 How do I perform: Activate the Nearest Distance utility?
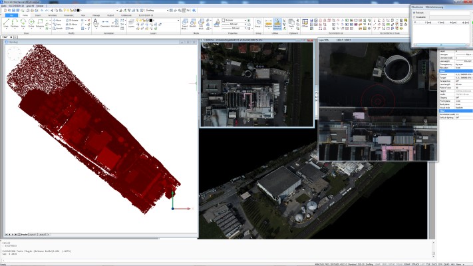(277, 23)
